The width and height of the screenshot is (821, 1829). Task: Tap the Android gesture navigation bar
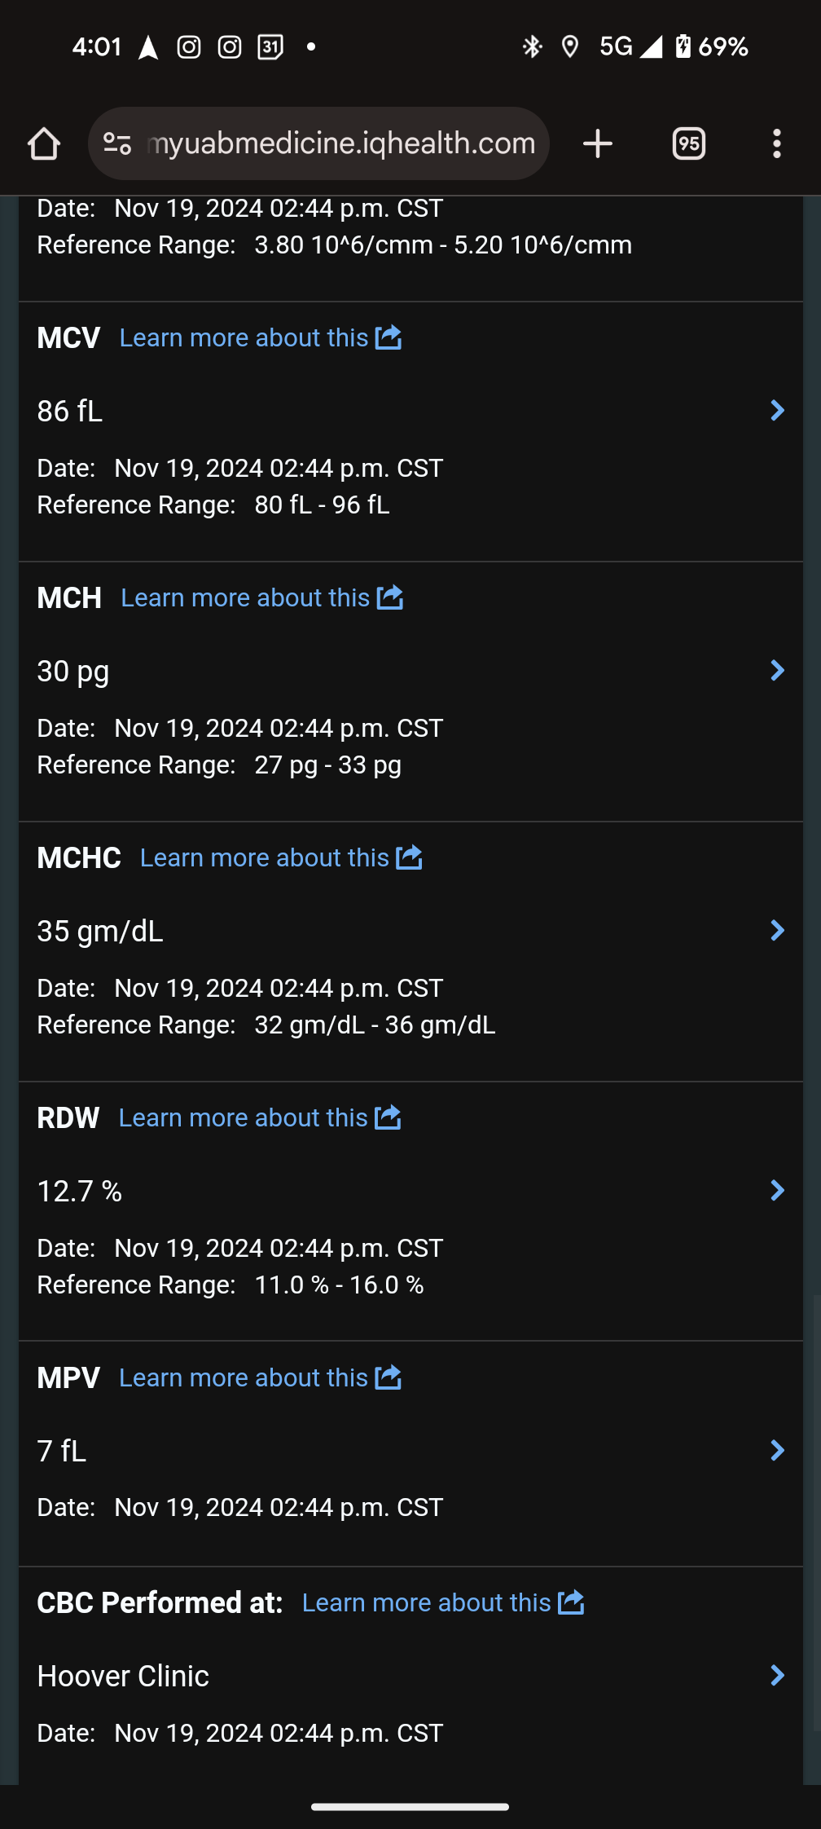click(x=410, y=1807)
